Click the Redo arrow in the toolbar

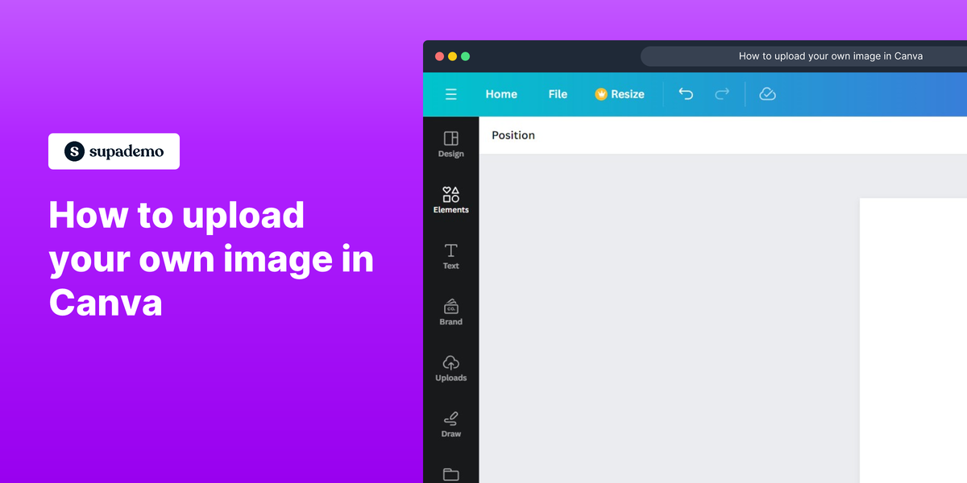point(721,94)
